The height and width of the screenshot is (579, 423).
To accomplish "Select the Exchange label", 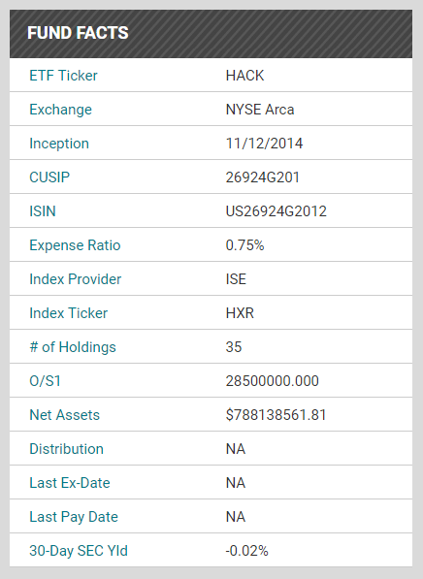I will (60, 110).
